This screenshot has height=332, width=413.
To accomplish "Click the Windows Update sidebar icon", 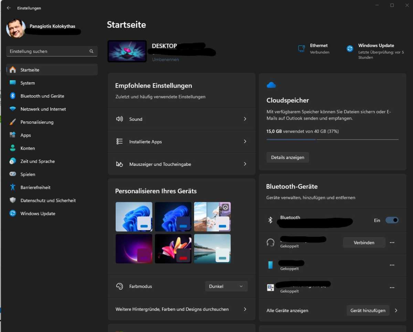I will pyautogui.click(x=13, y=213).
